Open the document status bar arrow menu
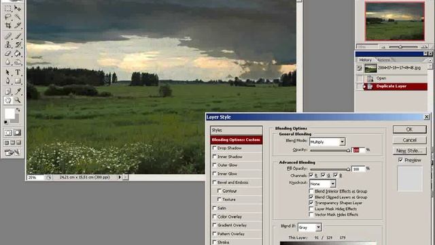This screenshot has height=245, width=435. (x=120, y=177)
